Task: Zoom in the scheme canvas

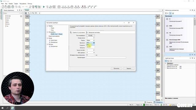Action: 33,13
